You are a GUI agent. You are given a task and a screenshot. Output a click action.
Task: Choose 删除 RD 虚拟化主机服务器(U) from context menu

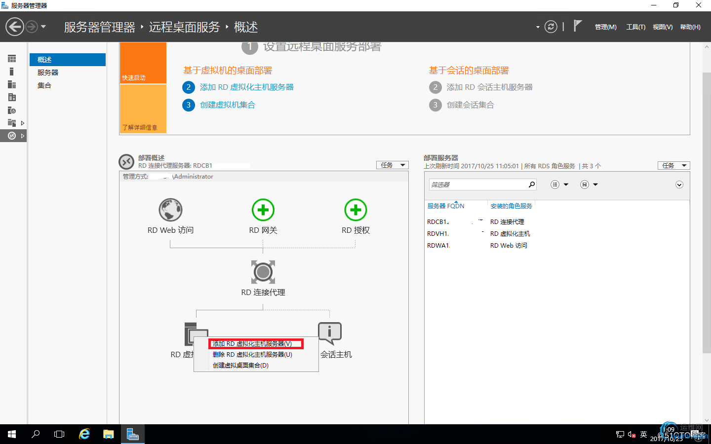pos(256,355)
